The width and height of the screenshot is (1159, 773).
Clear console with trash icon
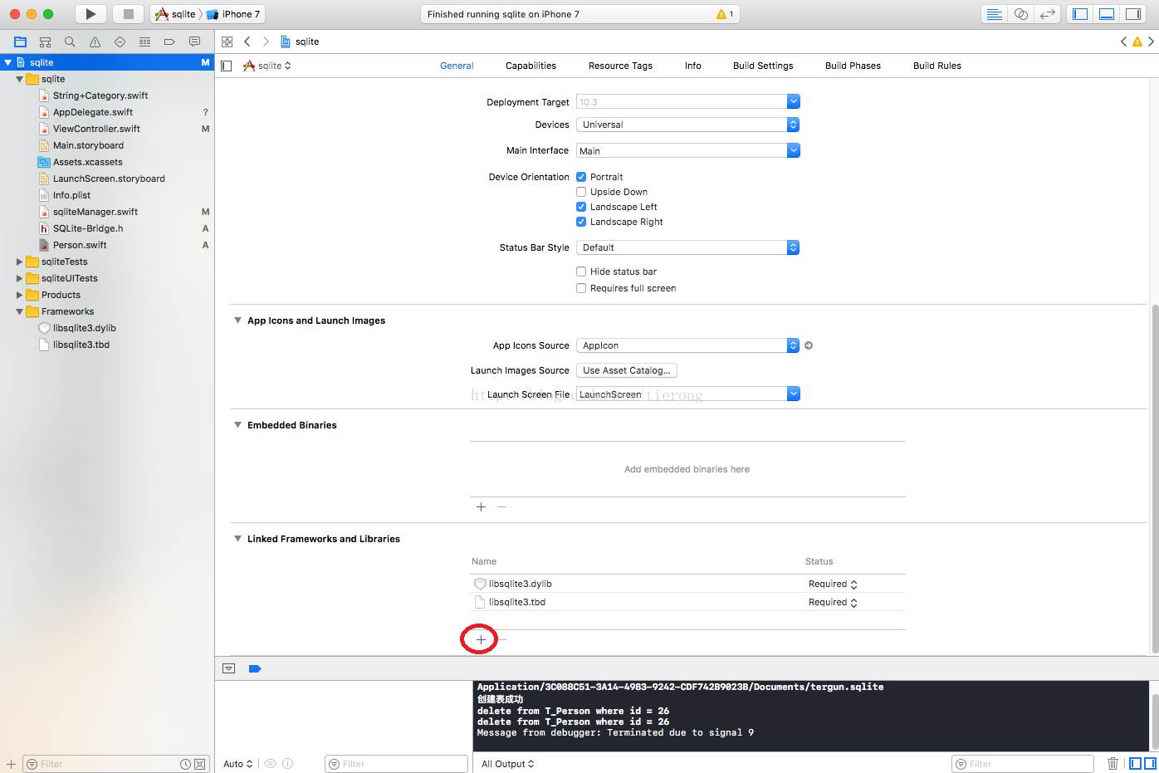point(1113,763)
